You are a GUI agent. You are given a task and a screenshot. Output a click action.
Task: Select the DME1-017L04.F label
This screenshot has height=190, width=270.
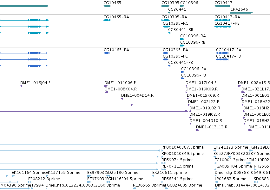pyautogui.click(x=201, y=83)
